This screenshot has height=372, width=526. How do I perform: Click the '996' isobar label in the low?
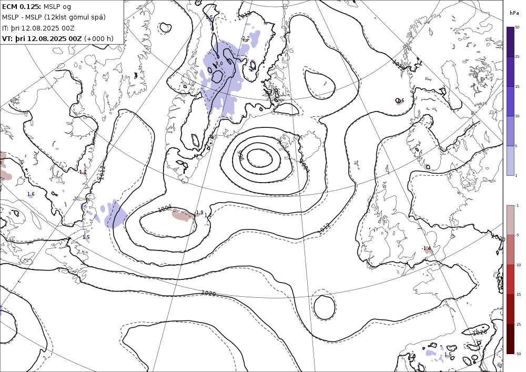pos(240,155)
